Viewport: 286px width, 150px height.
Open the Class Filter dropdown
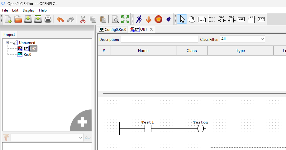click(x=242, y=39)
